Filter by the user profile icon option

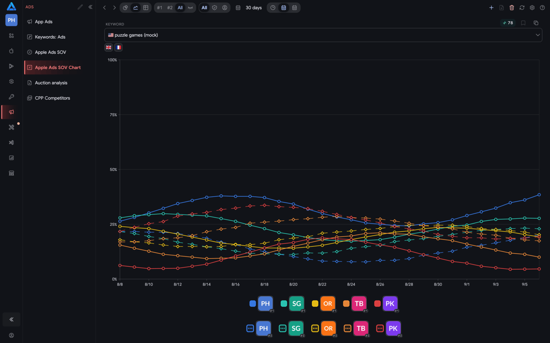(225, 8)
